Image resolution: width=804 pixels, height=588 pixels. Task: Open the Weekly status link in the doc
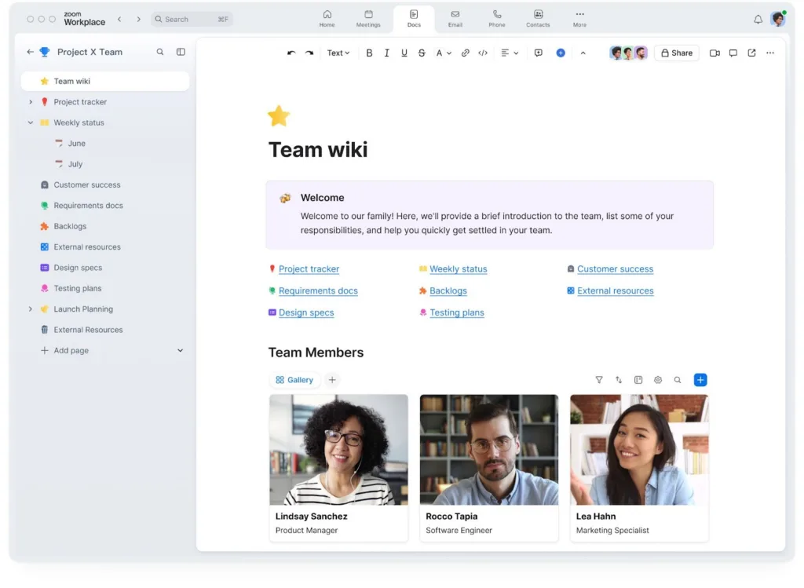click(x=459, y=268)
